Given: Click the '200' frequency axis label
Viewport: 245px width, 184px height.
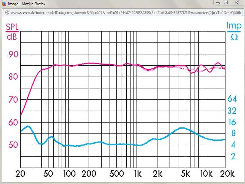Looking at the screenshot, I should (x=89, y=174).
